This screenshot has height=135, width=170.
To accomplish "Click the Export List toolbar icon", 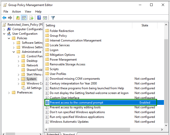I will tap(31, 18).
